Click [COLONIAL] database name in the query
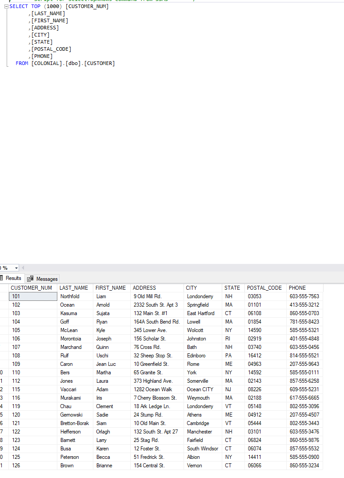 [47, 63]
